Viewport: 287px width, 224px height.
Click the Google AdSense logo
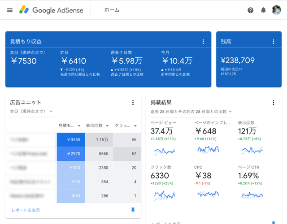click(51, 10)
